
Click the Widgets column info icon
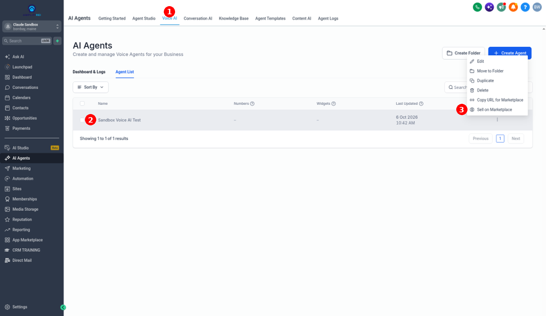334,104
